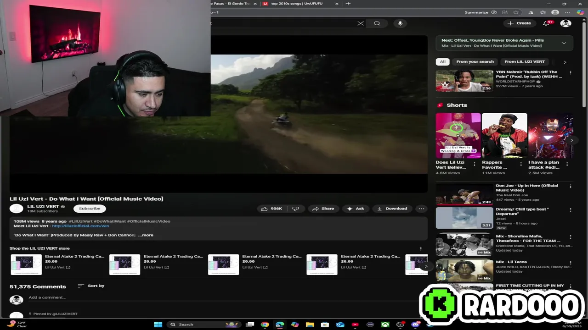The width and height of the screenshot is (588, 330).
Task: Click the video title text
Action: click(86, 199)
